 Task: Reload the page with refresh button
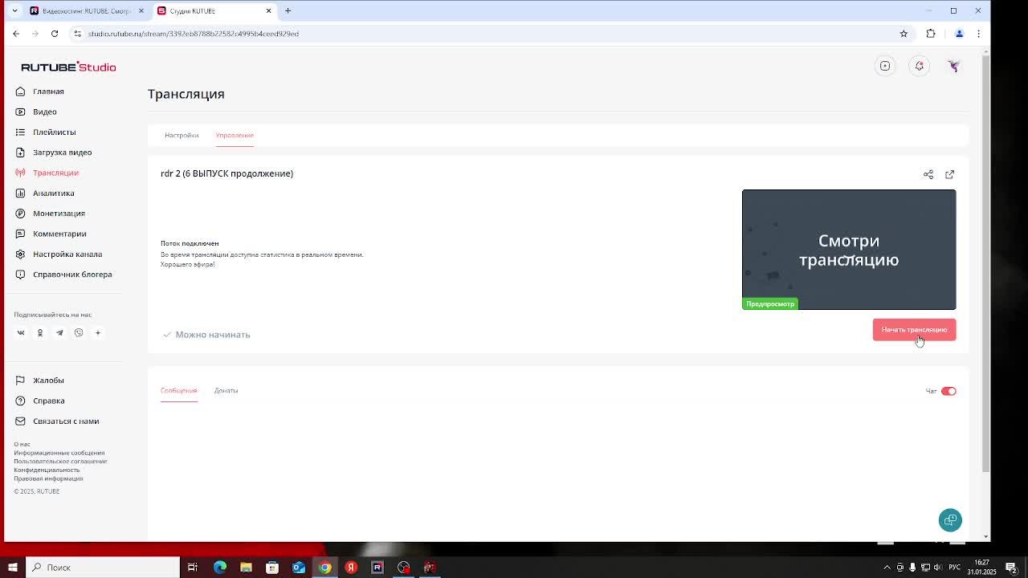coord(55,34)
